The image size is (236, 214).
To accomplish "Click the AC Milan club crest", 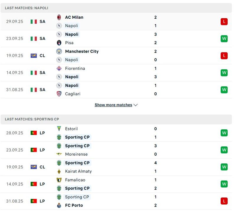I will point(59,17).
